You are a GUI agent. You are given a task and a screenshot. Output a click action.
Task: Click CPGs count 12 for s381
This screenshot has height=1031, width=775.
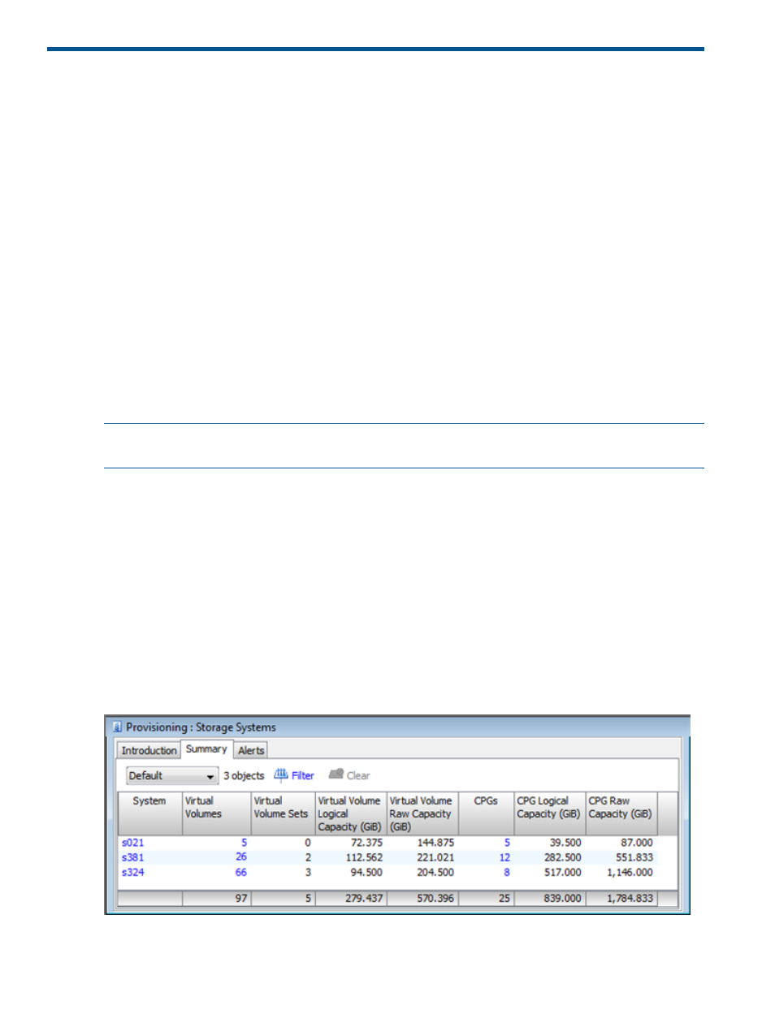[504, 857]
